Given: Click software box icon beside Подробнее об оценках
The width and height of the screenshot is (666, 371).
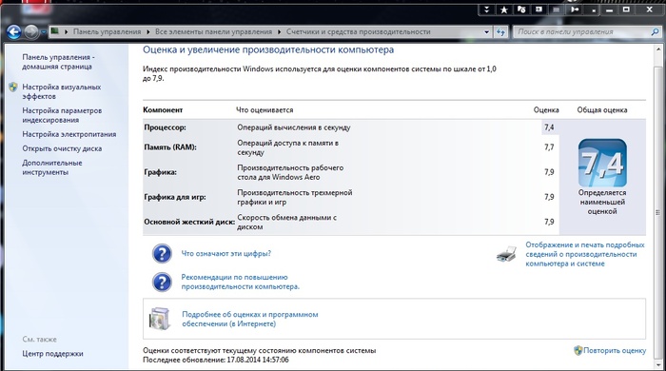Looking at the screenshot, I should click(x=160, y=319).
